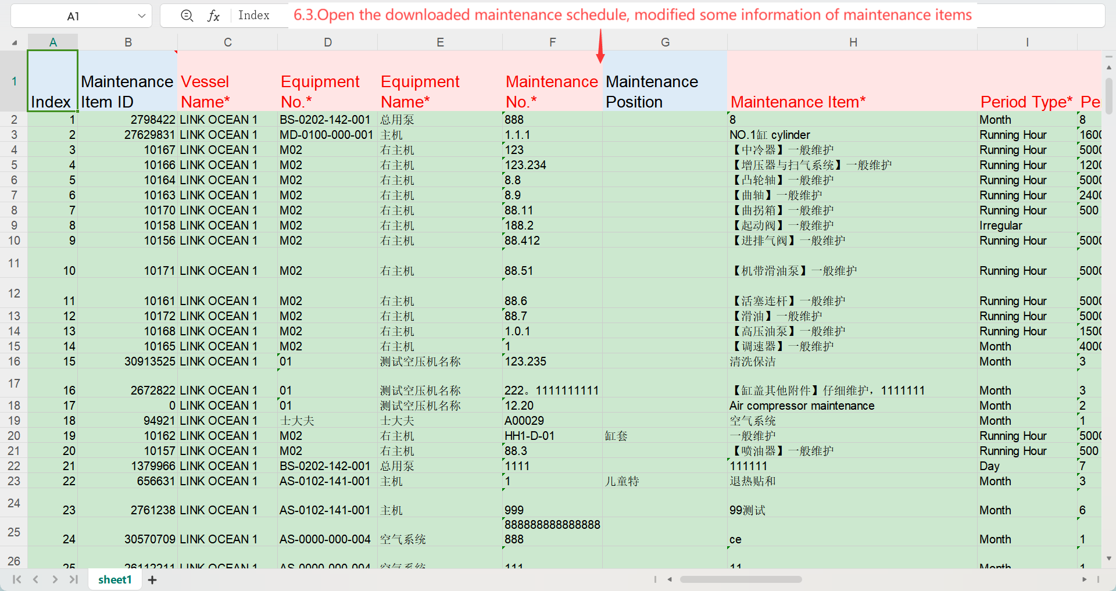Select column F header
1116x591 pixels.
pos(552,42)
